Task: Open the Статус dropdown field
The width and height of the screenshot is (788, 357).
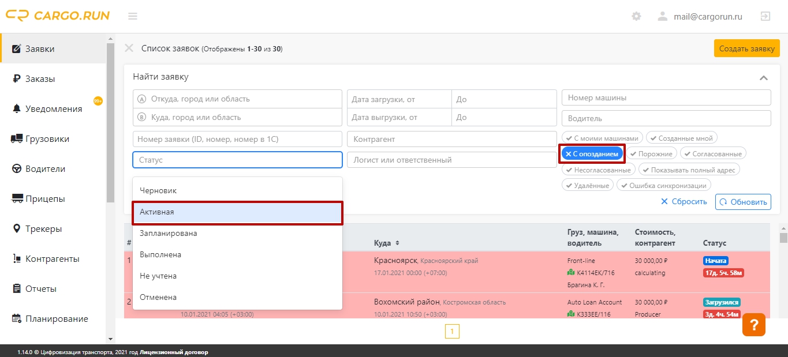Action: (x=237, y=160)
